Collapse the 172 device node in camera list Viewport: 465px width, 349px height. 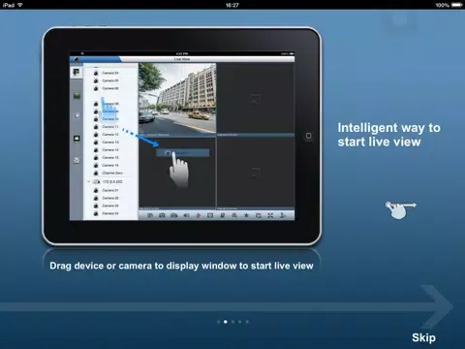click(89, 181)
